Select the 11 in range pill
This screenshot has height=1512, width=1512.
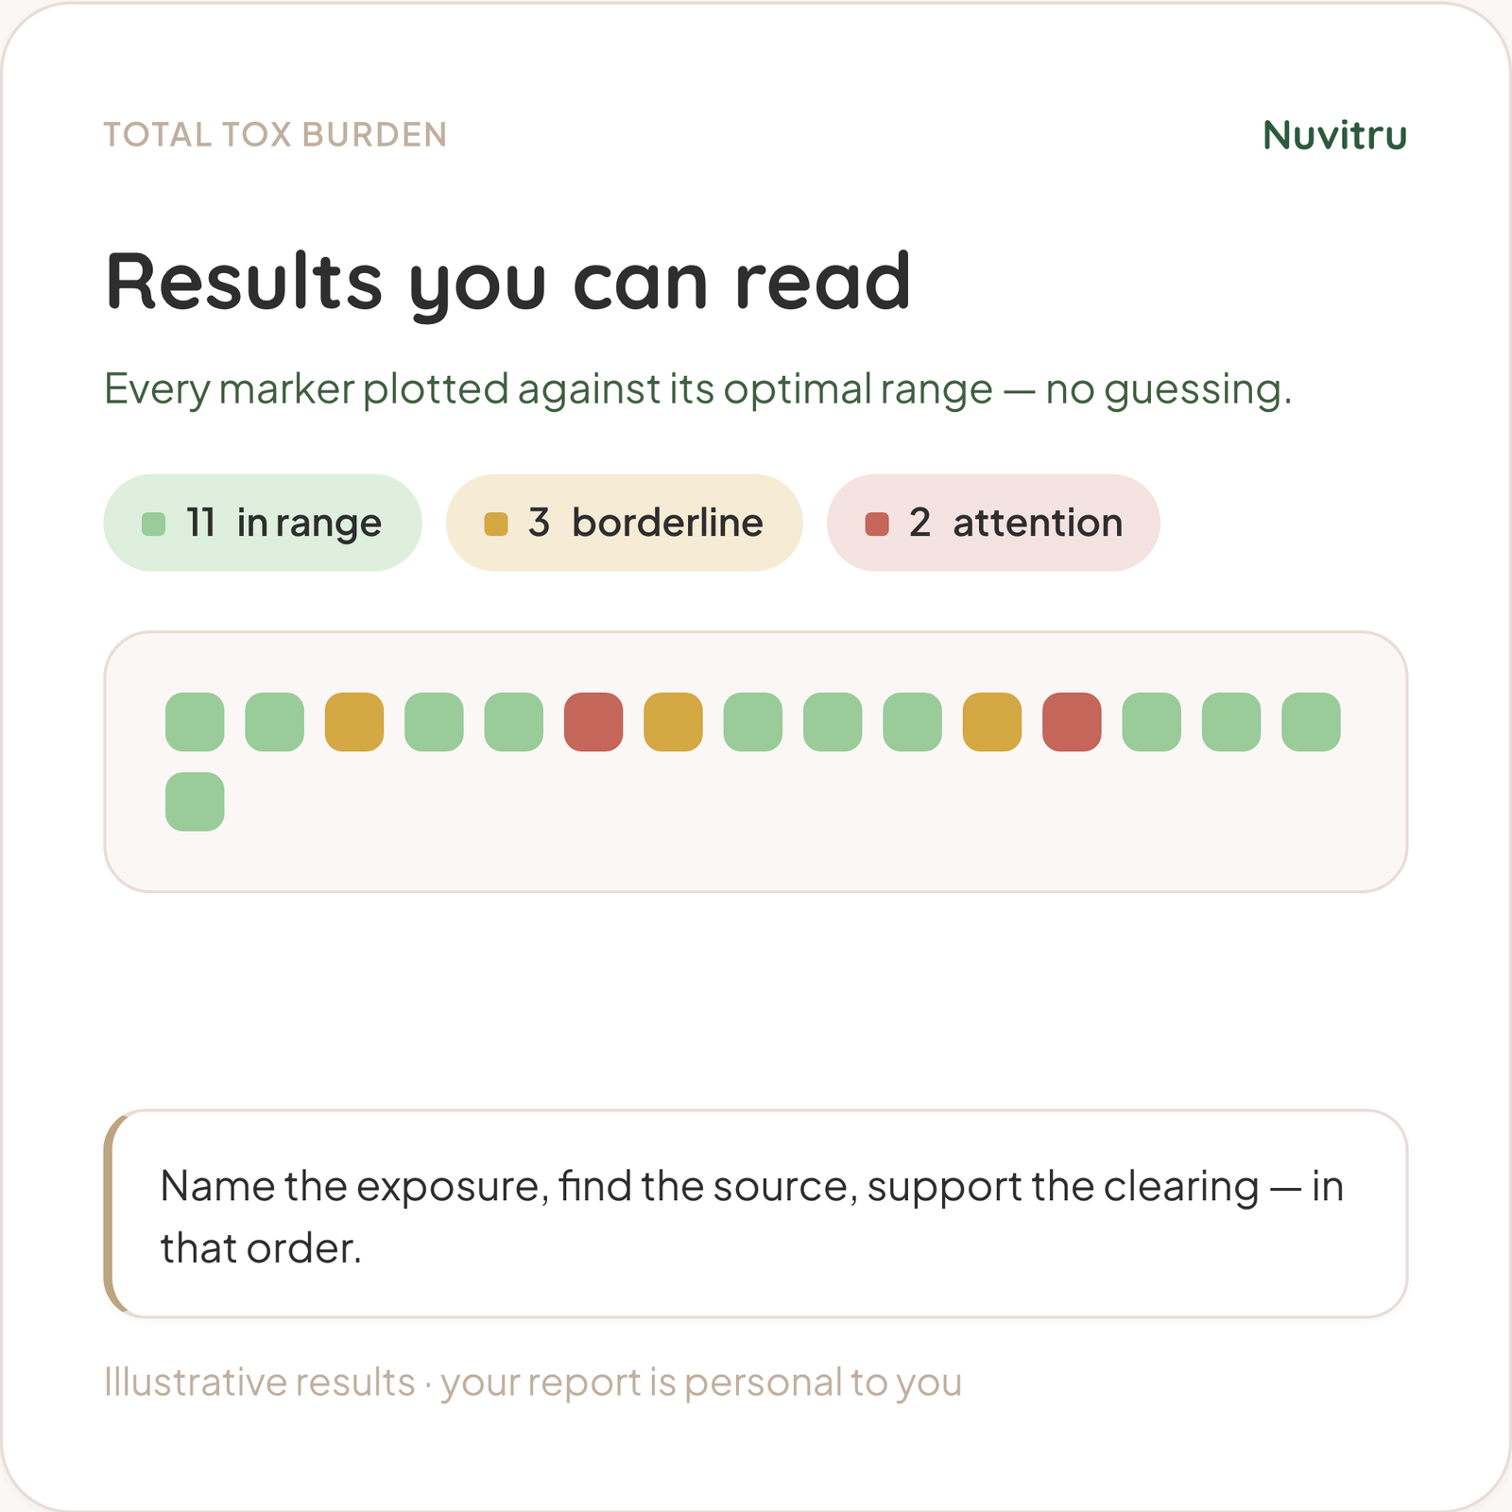click(x=263, y=523)
